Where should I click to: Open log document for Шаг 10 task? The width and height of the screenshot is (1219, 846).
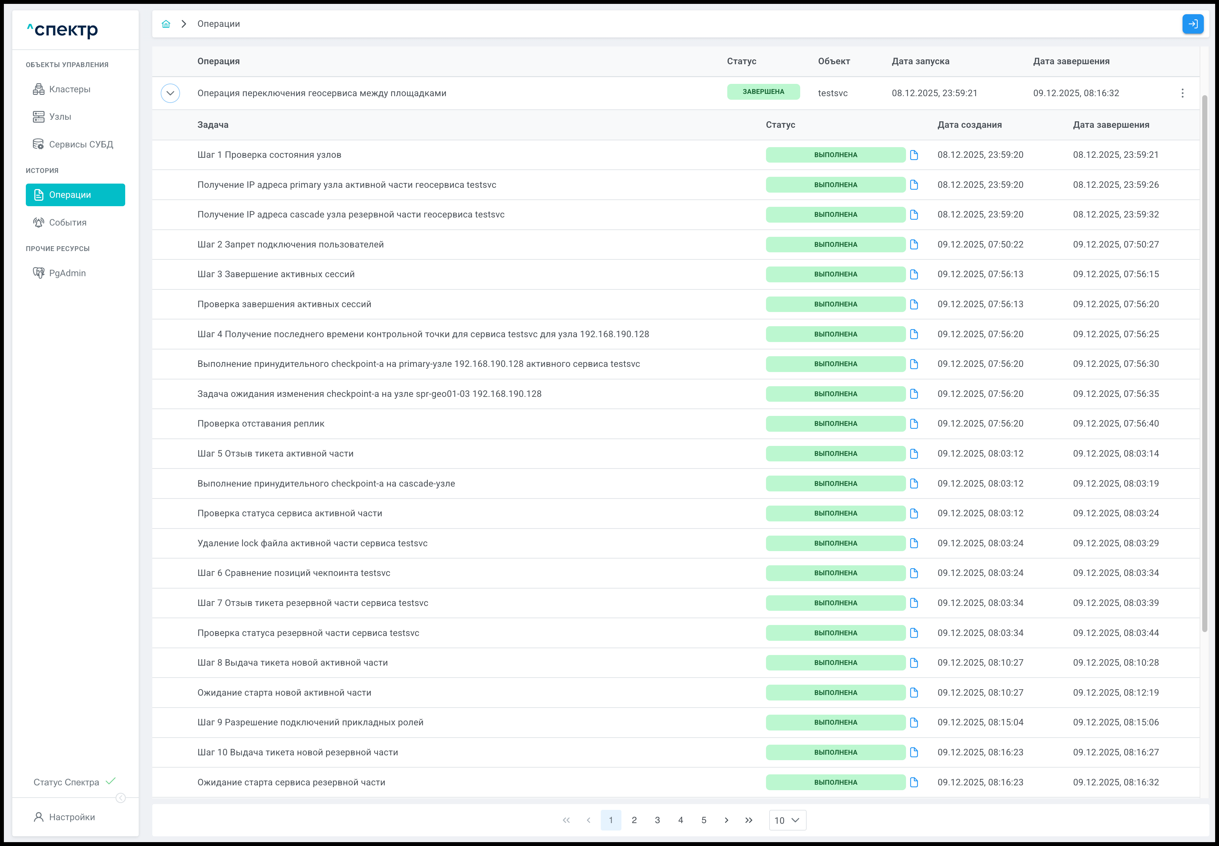914,752
